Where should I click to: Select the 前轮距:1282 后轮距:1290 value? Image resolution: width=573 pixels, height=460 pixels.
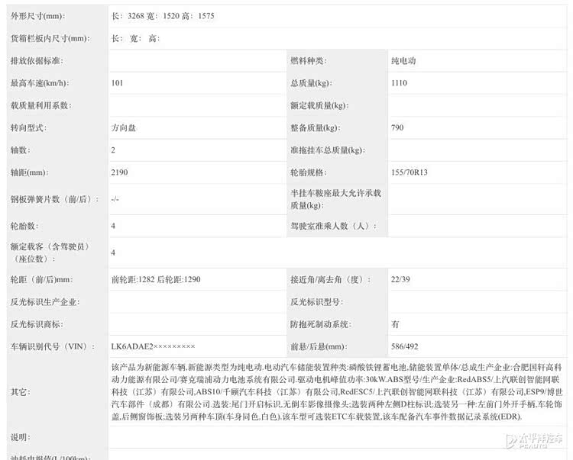155,280
